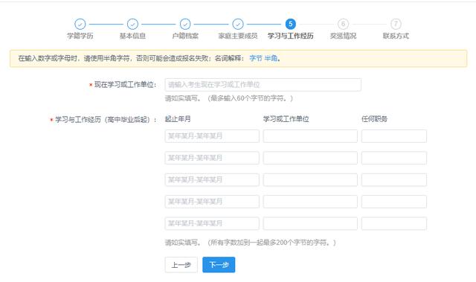
Task: Click the 家庭主要成员 step checkmark circle
Action: [238, 24]
